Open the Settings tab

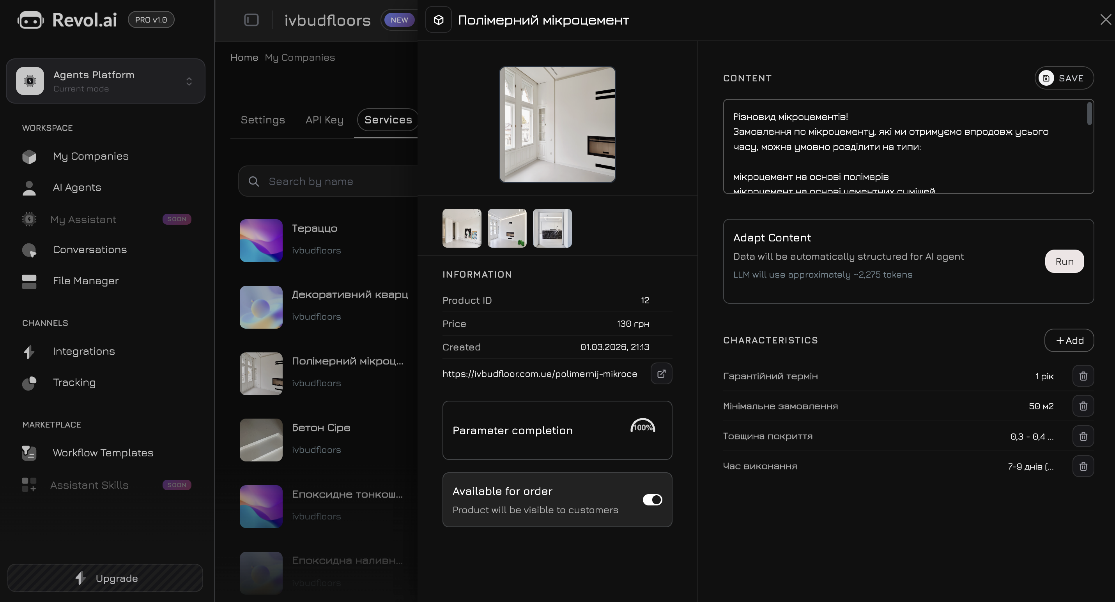coord(262,120)
